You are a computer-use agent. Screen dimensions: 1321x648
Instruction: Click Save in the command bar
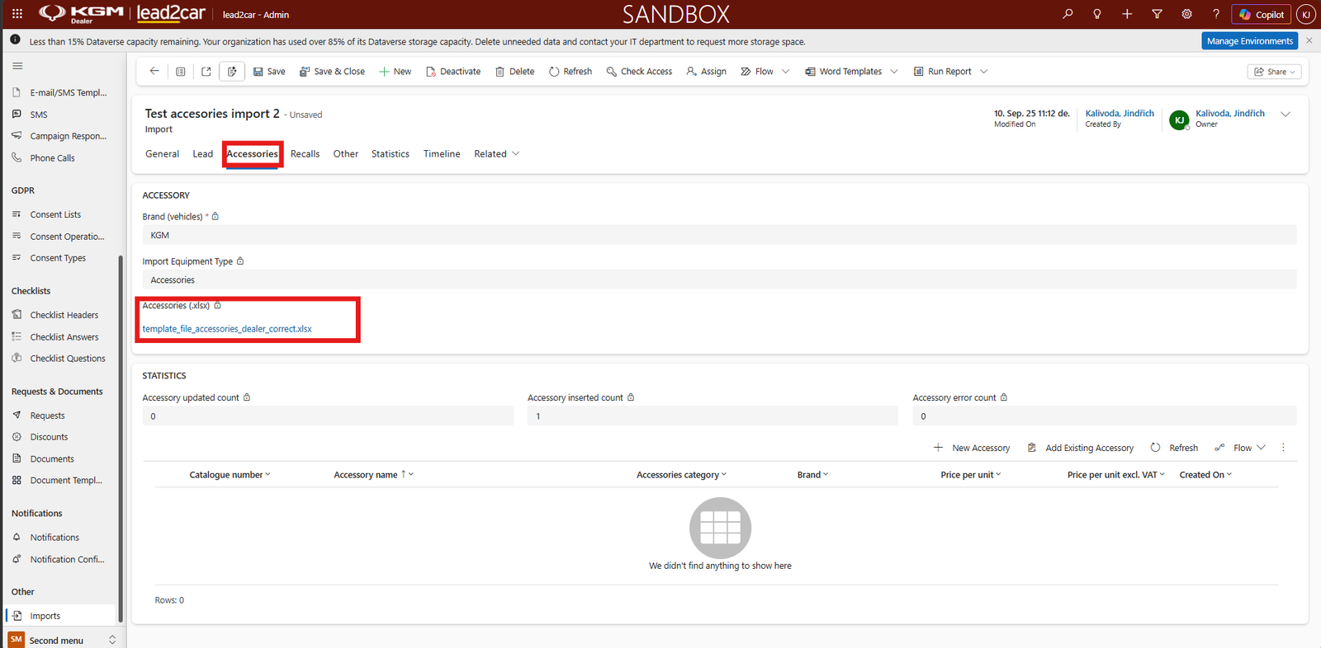click(x=269, y=72)
